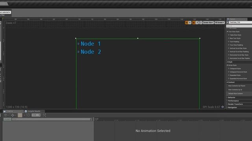
Task: Click the timeline view options icon
Action: tap(6, 115)
